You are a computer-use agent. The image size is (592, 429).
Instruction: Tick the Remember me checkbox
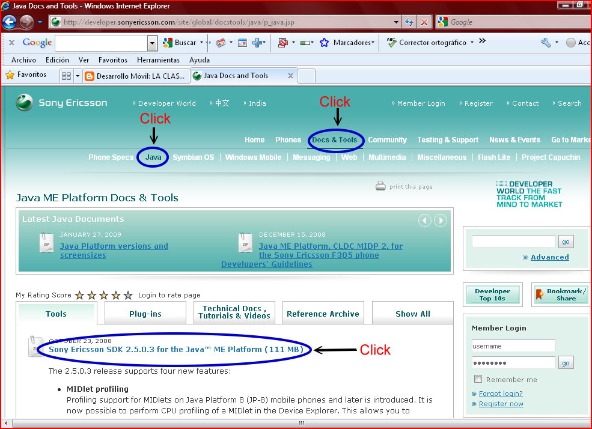pyautogui.click(x=478, y=379)
